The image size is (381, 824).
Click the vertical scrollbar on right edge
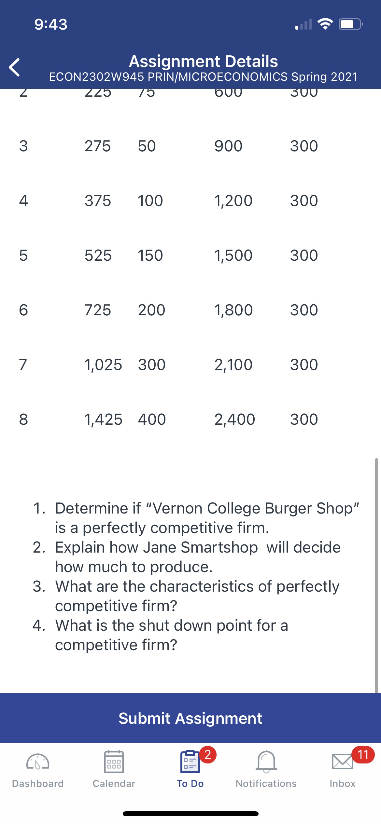coord(376,575)
